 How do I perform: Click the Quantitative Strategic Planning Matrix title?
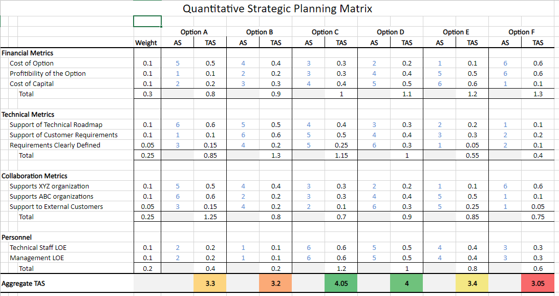click(x=277, y=9)
